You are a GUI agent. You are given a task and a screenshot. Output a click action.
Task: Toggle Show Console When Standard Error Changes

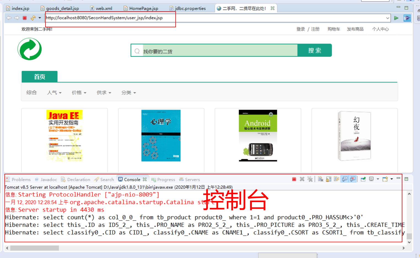353,179
